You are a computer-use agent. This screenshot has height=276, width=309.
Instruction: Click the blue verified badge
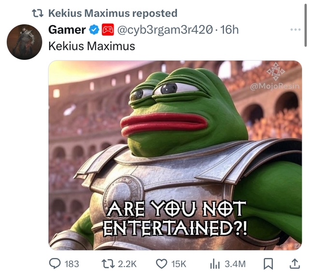[x=94, y=30]
